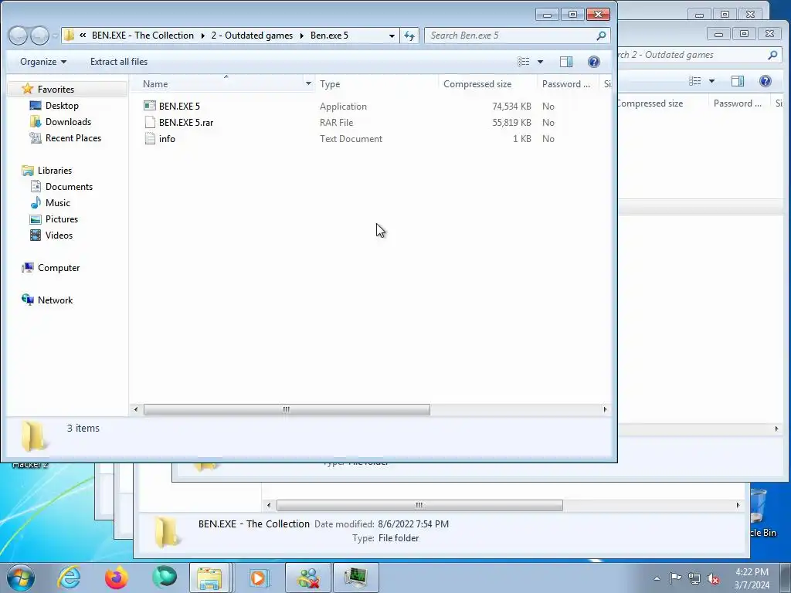Launch Firefox from taskbar
791x593 pixels.
(117, 578)
